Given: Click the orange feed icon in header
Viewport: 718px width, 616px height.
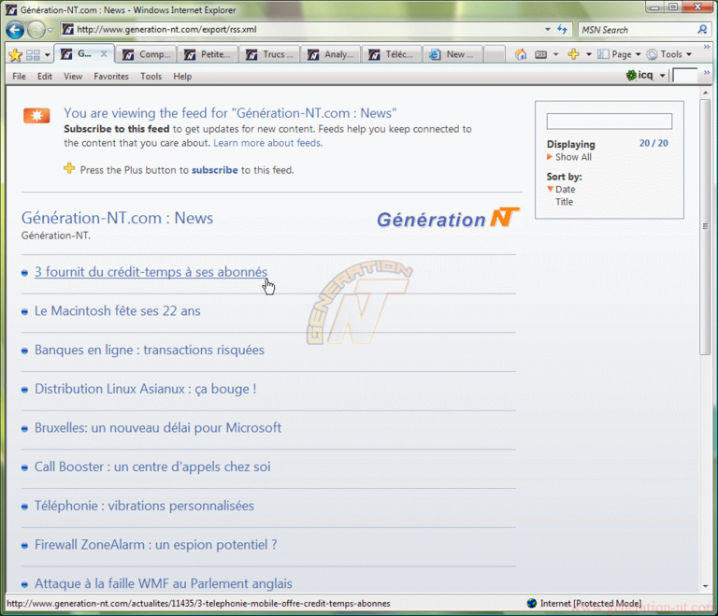Looking at the screenshot, I should click(36, 116).
